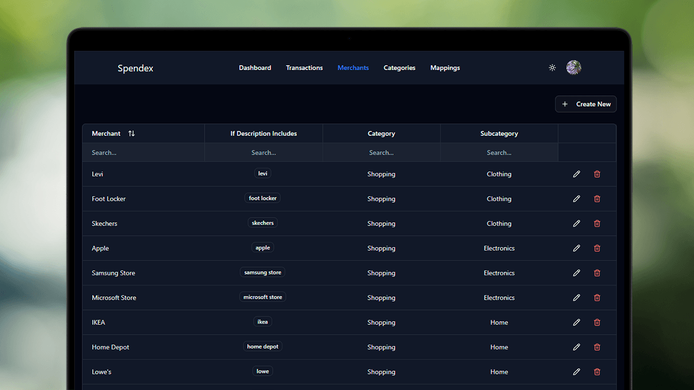Click the 'home depot' description tag
Image resolution: width=694 pixels, height=390 pixels.
(263, 347)
